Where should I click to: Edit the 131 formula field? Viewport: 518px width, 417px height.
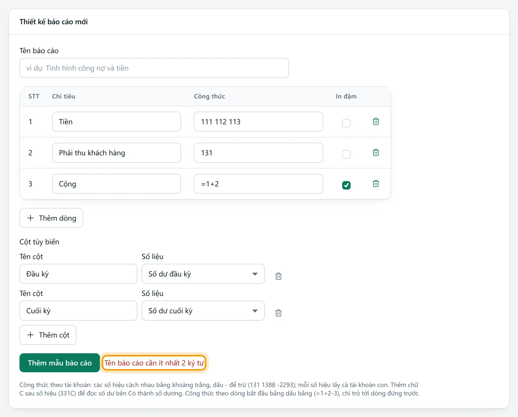click(x=258, y=153)
